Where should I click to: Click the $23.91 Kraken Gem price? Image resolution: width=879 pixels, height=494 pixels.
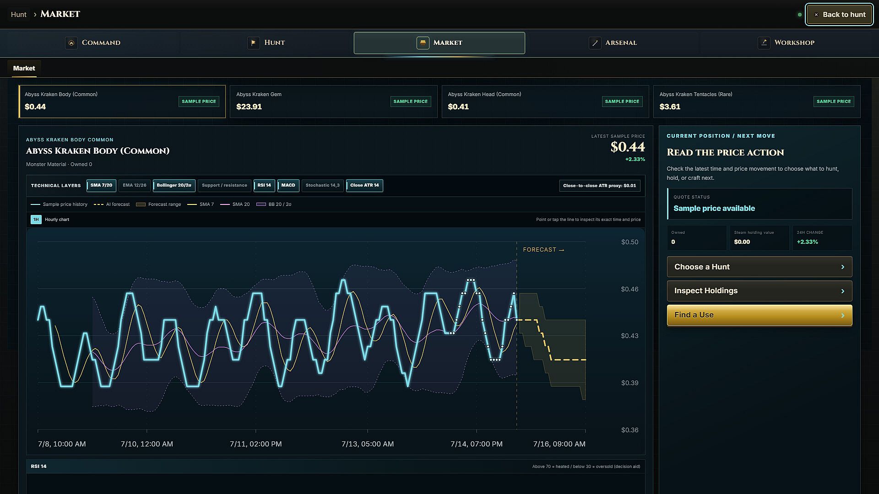coord(249,107)
